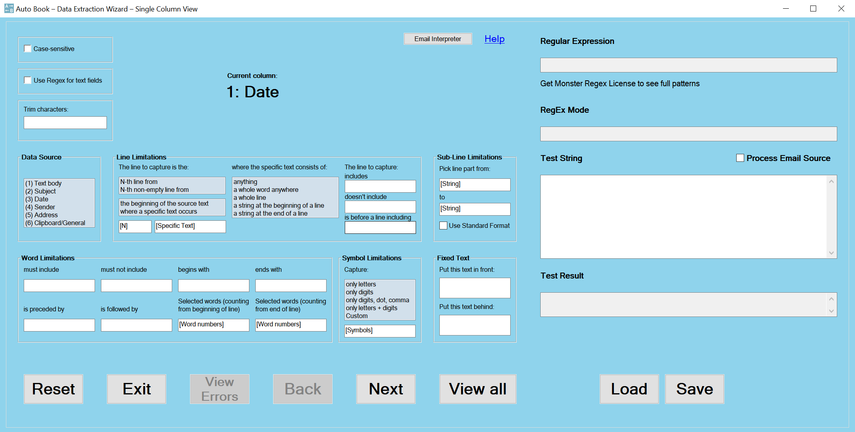
Task: Click the Trim characters input field
Action: click(65, 123)
